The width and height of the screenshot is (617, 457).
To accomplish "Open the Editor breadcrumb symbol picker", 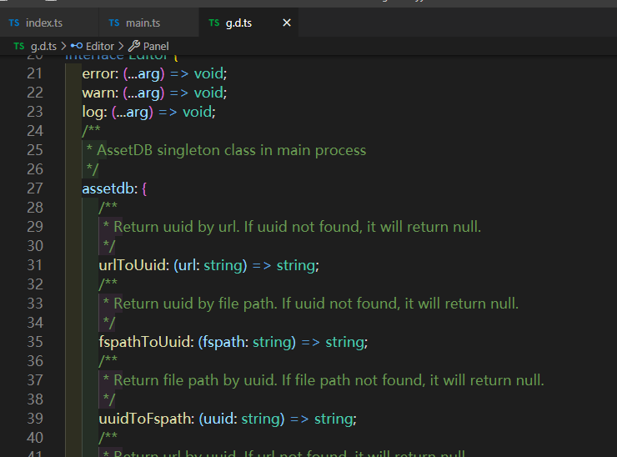I will click(100, 46).
